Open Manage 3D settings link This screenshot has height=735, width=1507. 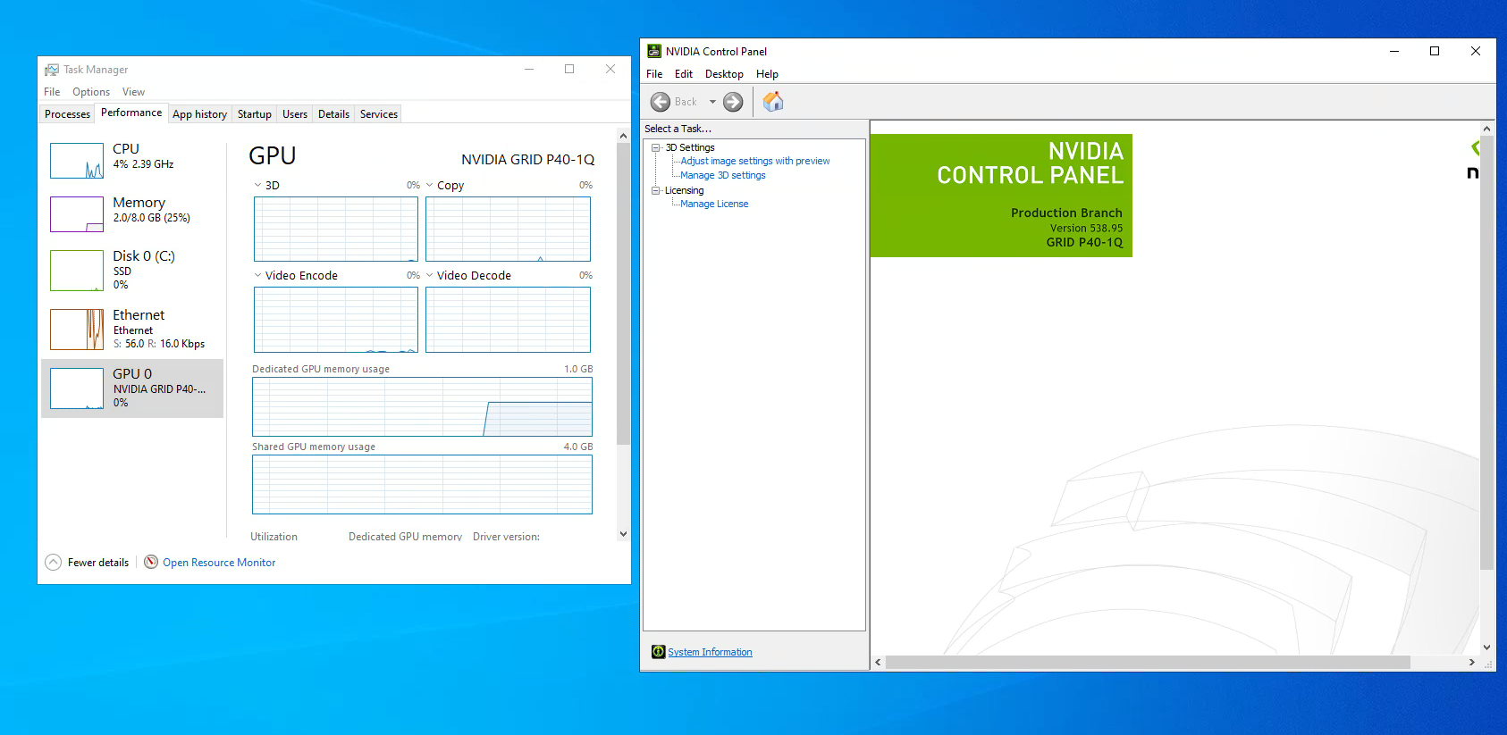[x=723, y=175]
